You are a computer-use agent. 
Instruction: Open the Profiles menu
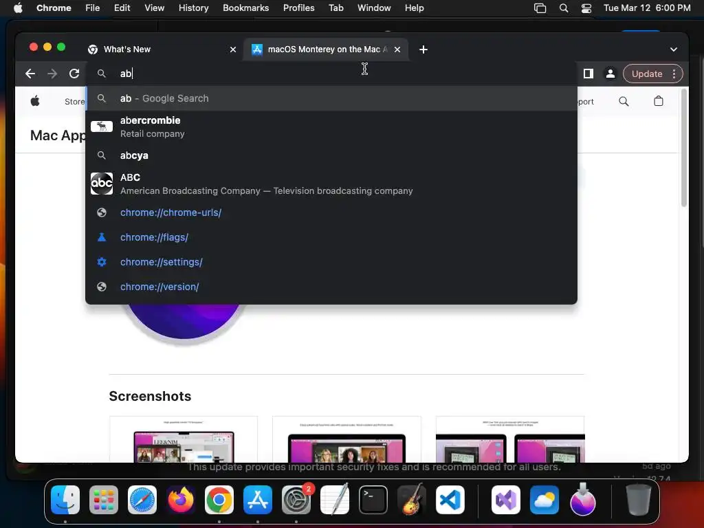[298, 8]
